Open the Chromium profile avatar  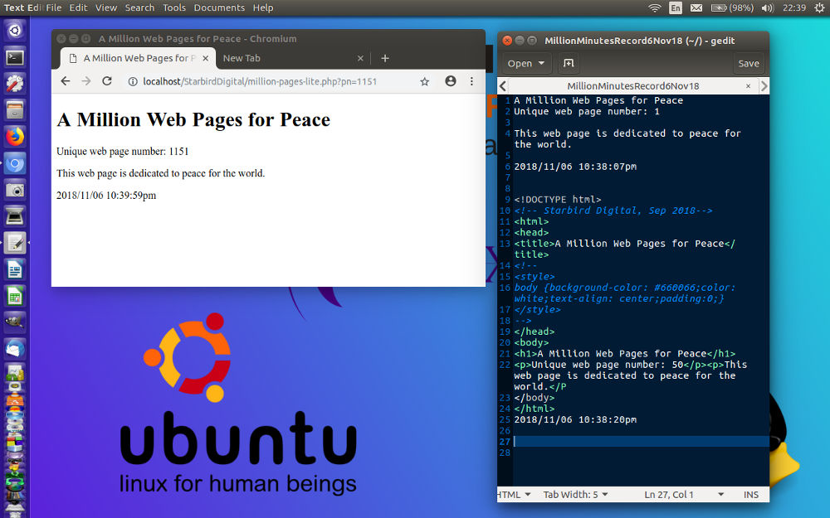(x=451, y=81)
